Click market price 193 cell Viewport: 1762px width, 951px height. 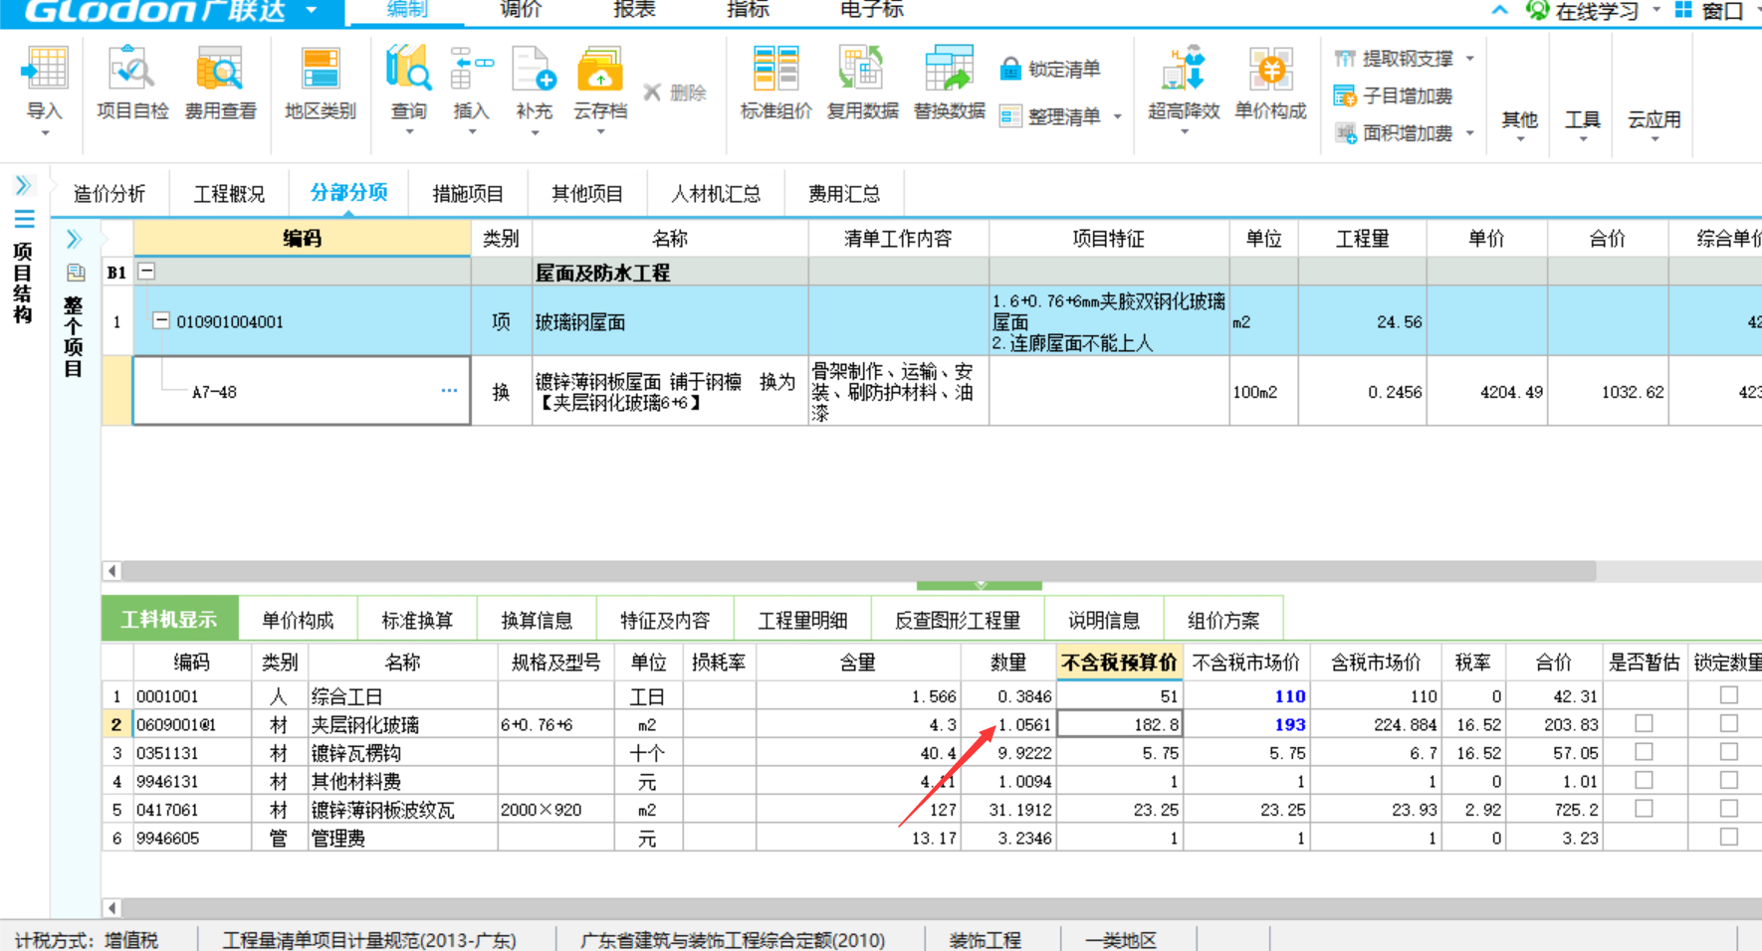coord(1246,724)
